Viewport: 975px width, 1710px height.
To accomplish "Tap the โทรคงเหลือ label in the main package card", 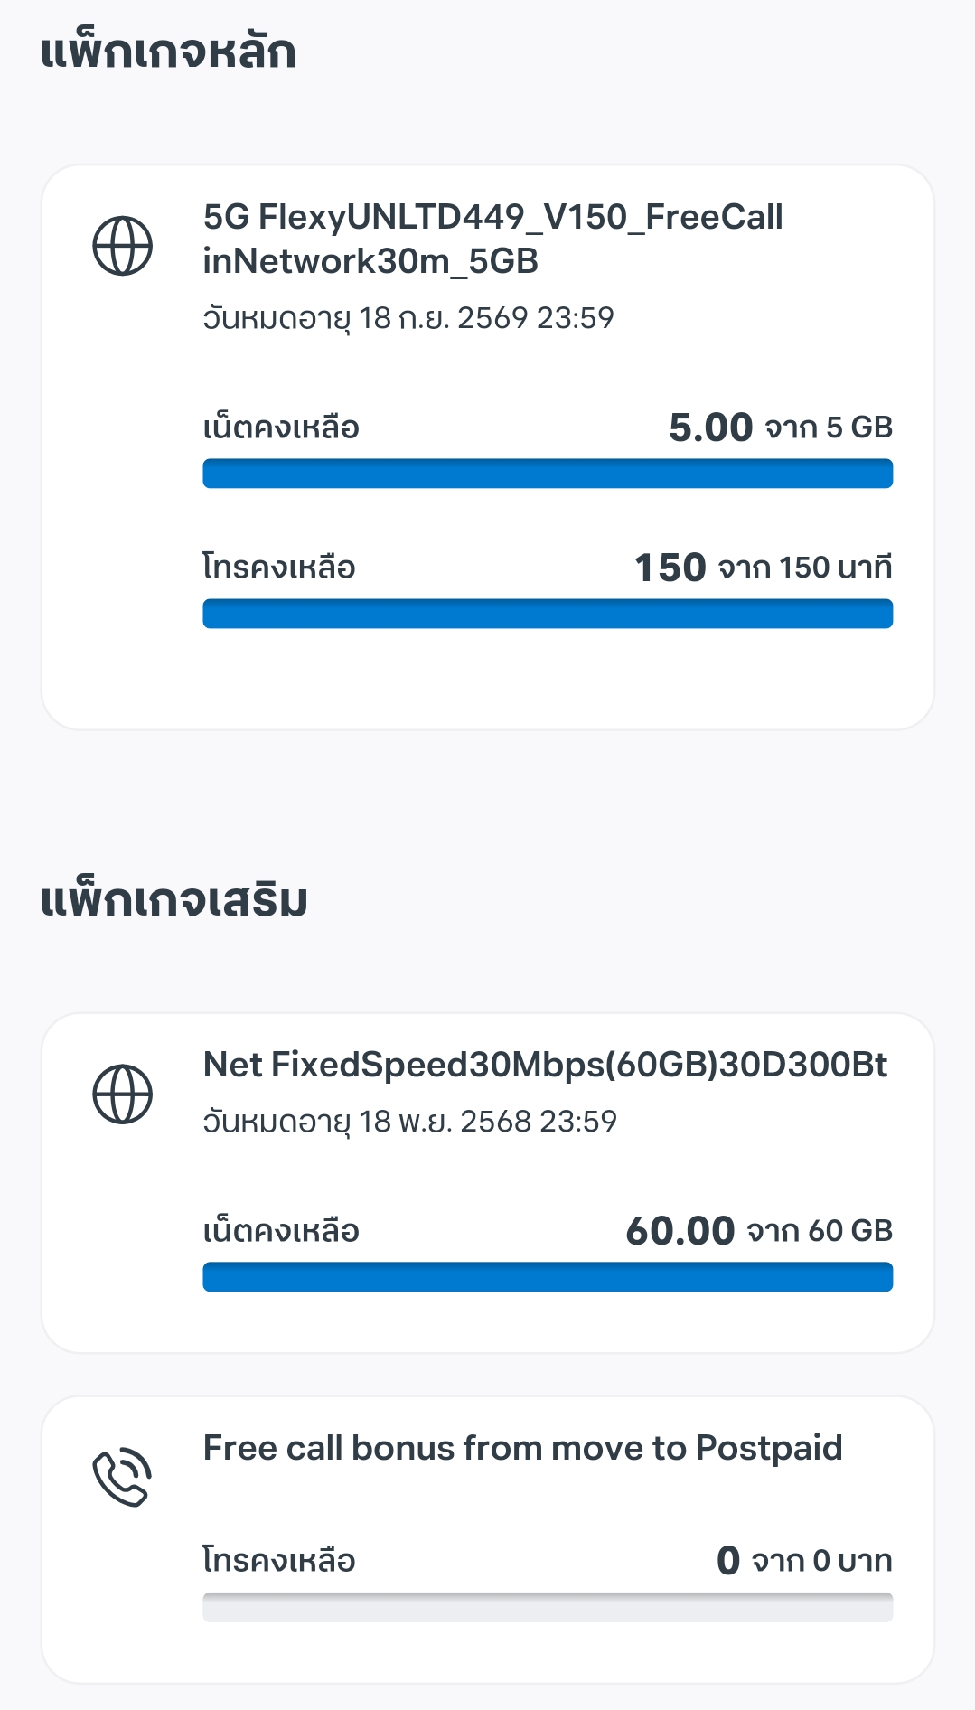I will click(x=279, y=568).
